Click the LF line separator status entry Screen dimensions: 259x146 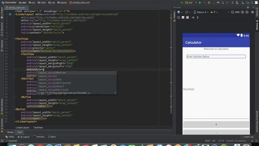point(214,141)
